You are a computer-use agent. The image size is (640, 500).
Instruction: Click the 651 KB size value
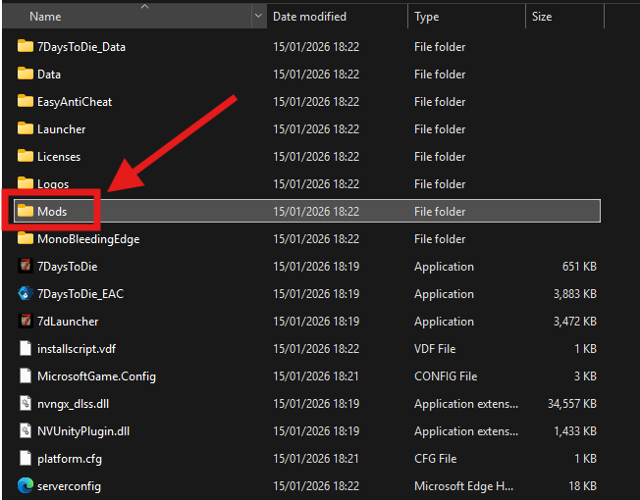pyautogui.click(x=579, y=267)
